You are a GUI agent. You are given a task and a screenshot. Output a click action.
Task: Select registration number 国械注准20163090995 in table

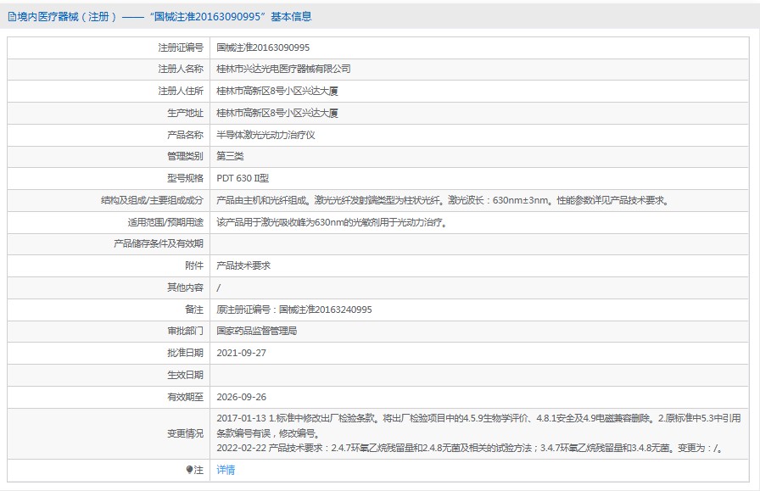click(x=263, y=47)
